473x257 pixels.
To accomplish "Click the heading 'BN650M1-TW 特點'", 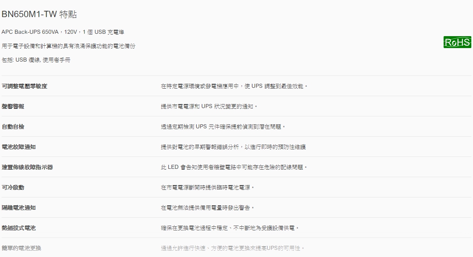I will 39,14.
